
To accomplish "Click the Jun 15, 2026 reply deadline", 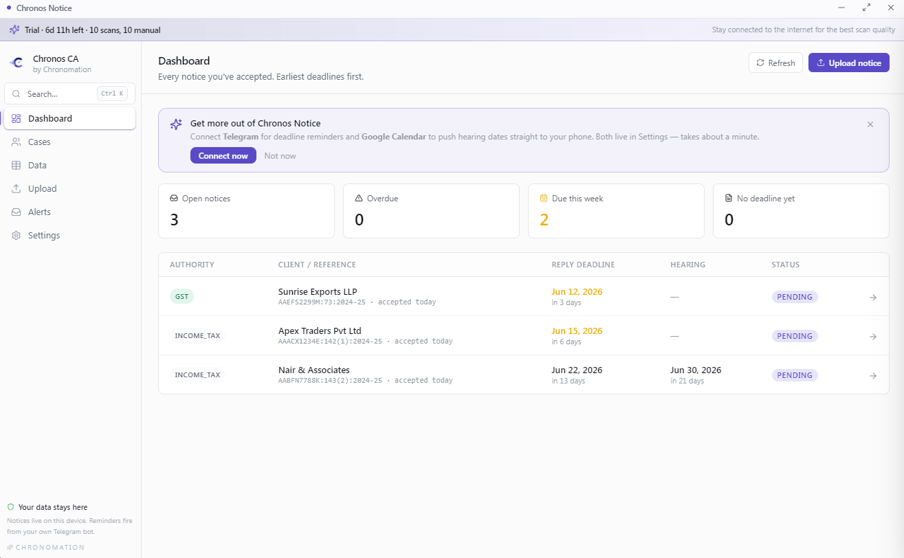I will point(577,331).
